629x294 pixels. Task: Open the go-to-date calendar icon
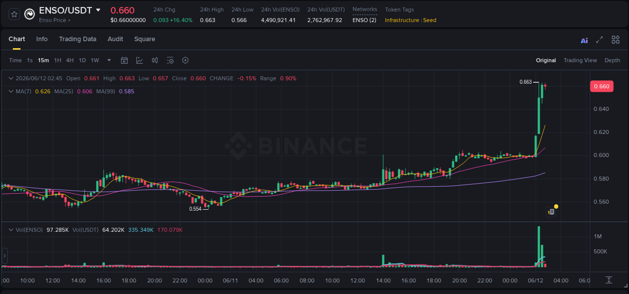point(124,60)
